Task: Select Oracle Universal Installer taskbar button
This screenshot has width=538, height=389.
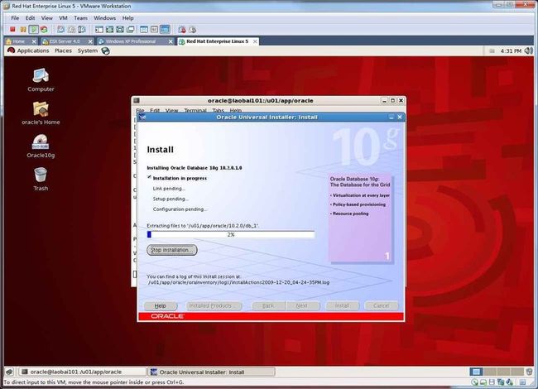Action: click(x=211, y=372)
